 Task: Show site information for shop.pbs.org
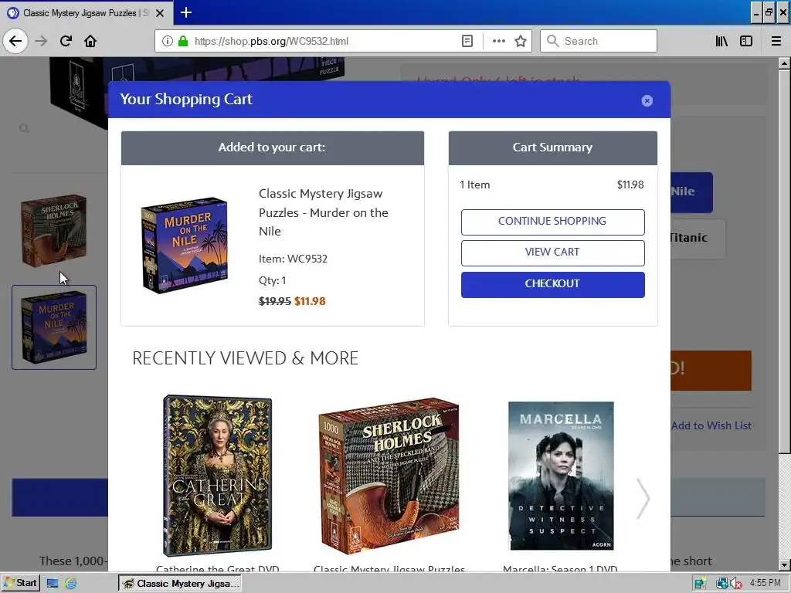[168, 41]
